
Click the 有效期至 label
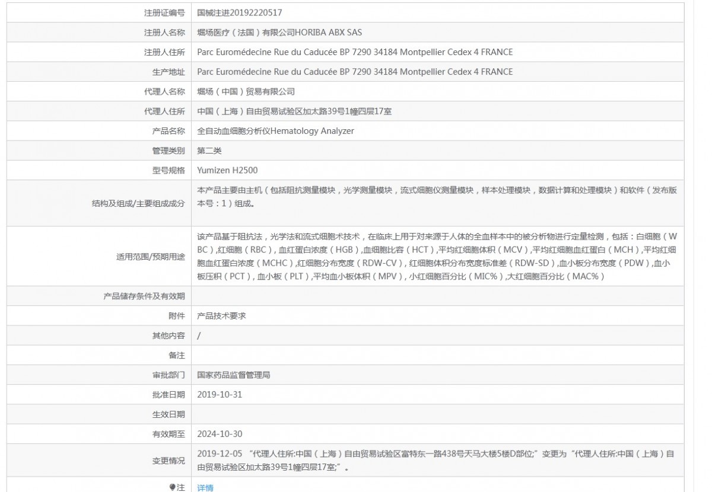[169, 434]
